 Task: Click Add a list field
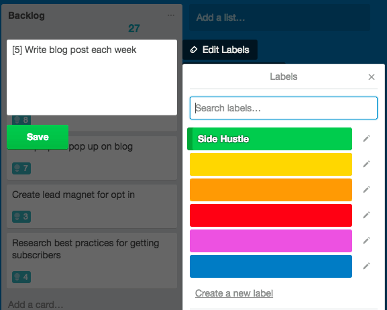point(280,17)
